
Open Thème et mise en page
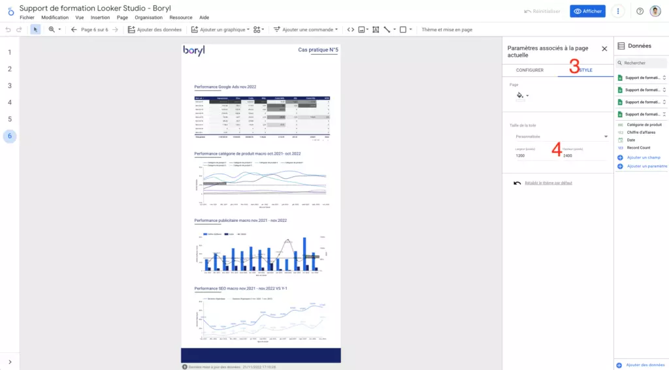(447, 29)
